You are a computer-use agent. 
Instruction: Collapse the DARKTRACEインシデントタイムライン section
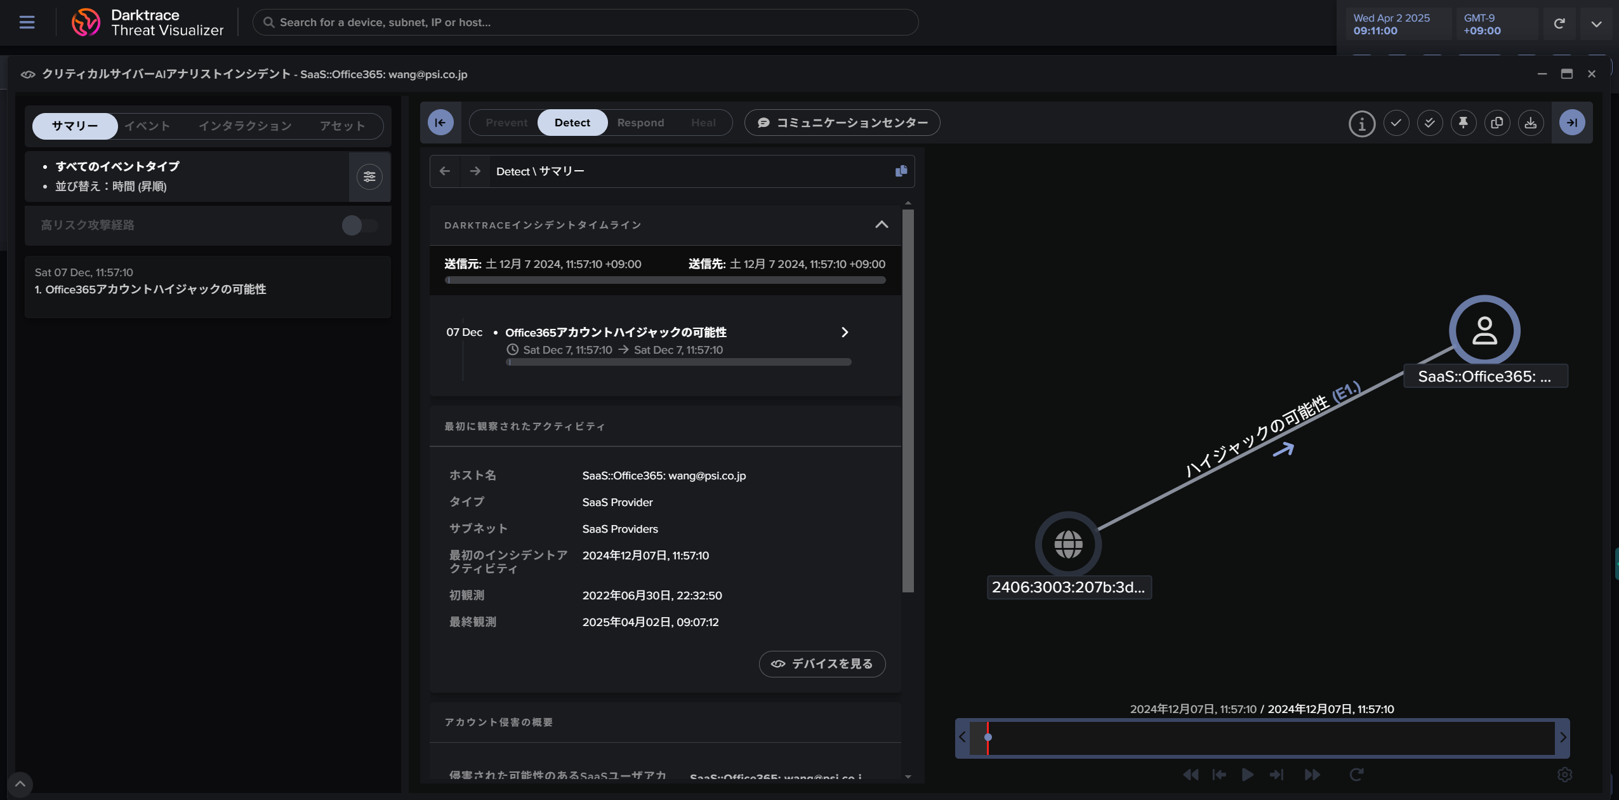[x=882, y=225]
